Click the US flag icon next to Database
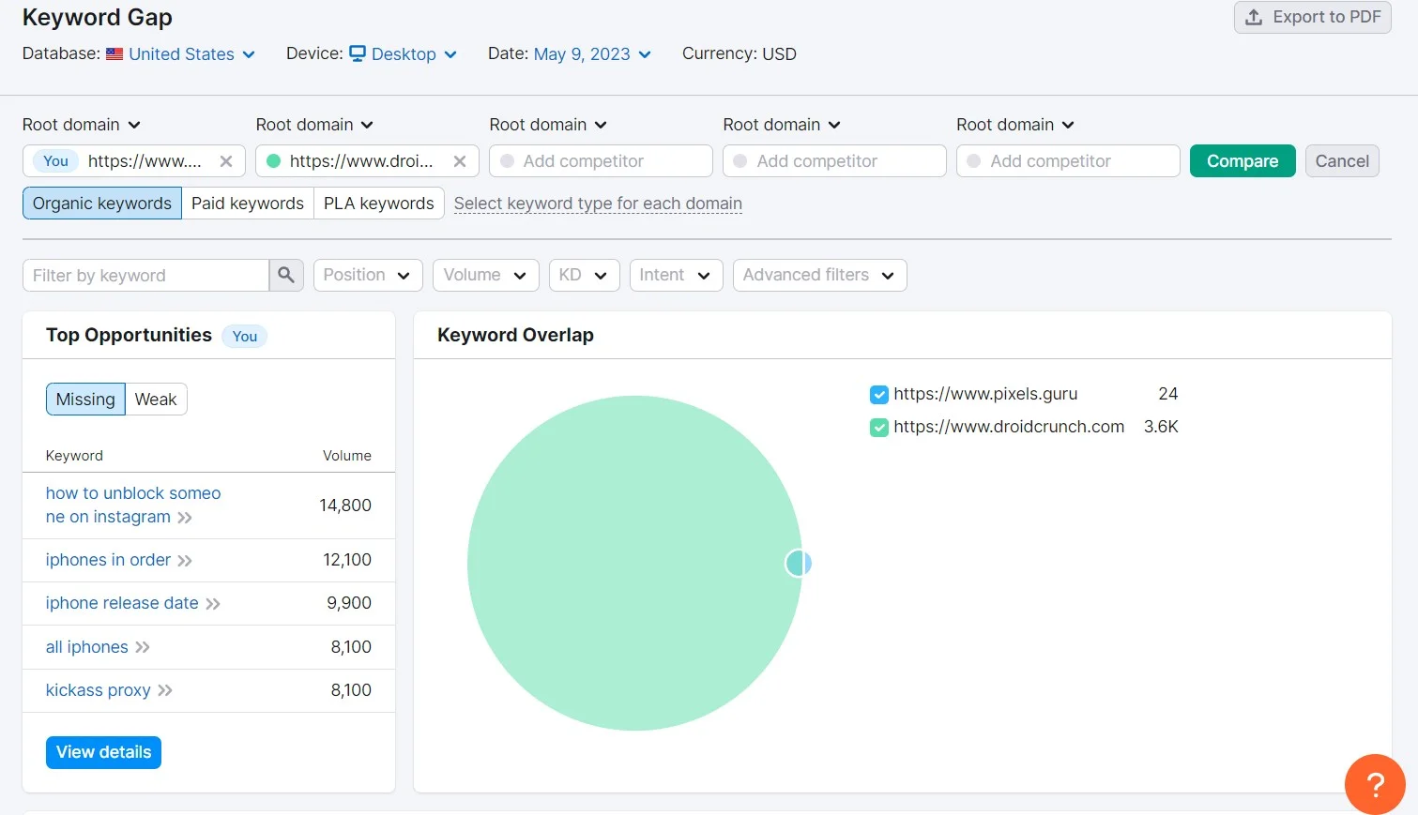This screenshot has width=1418, height=815. coord(114,53)
